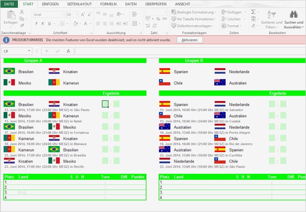306x212 pixels.
Task: Align text to top icon
Action: click(98, 14)
